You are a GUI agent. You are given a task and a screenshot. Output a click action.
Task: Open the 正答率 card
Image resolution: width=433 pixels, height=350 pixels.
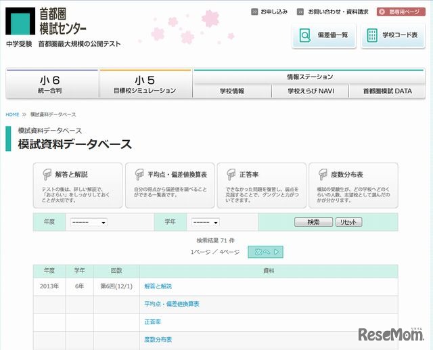click(262, 185)
